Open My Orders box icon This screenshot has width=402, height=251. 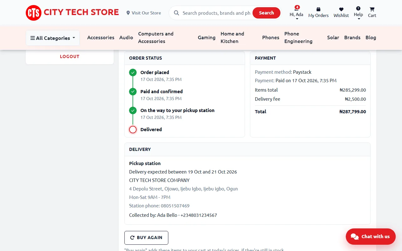318,9
